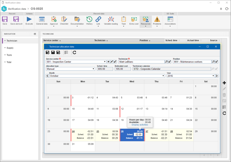Click the list view icon in allocation dialog toolbar
Screen dimensions: 231x162
66,52
